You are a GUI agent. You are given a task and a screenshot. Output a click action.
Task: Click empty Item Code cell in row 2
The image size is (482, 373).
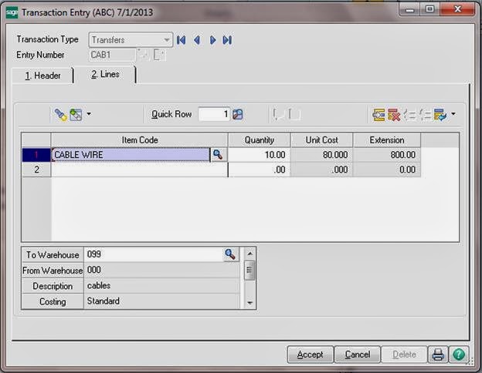point(139,170)
